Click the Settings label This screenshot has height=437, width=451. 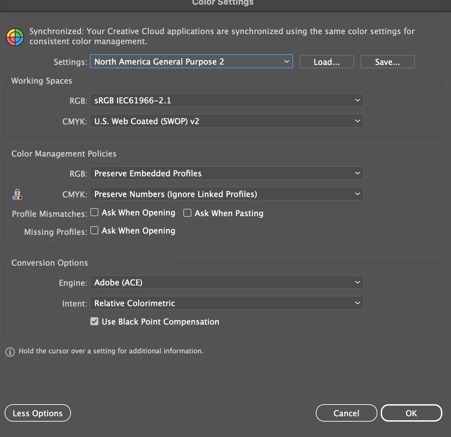[70, 62]
